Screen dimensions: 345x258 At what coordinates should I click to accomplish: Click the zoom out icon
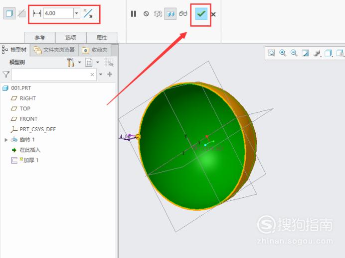coord(294,53)
